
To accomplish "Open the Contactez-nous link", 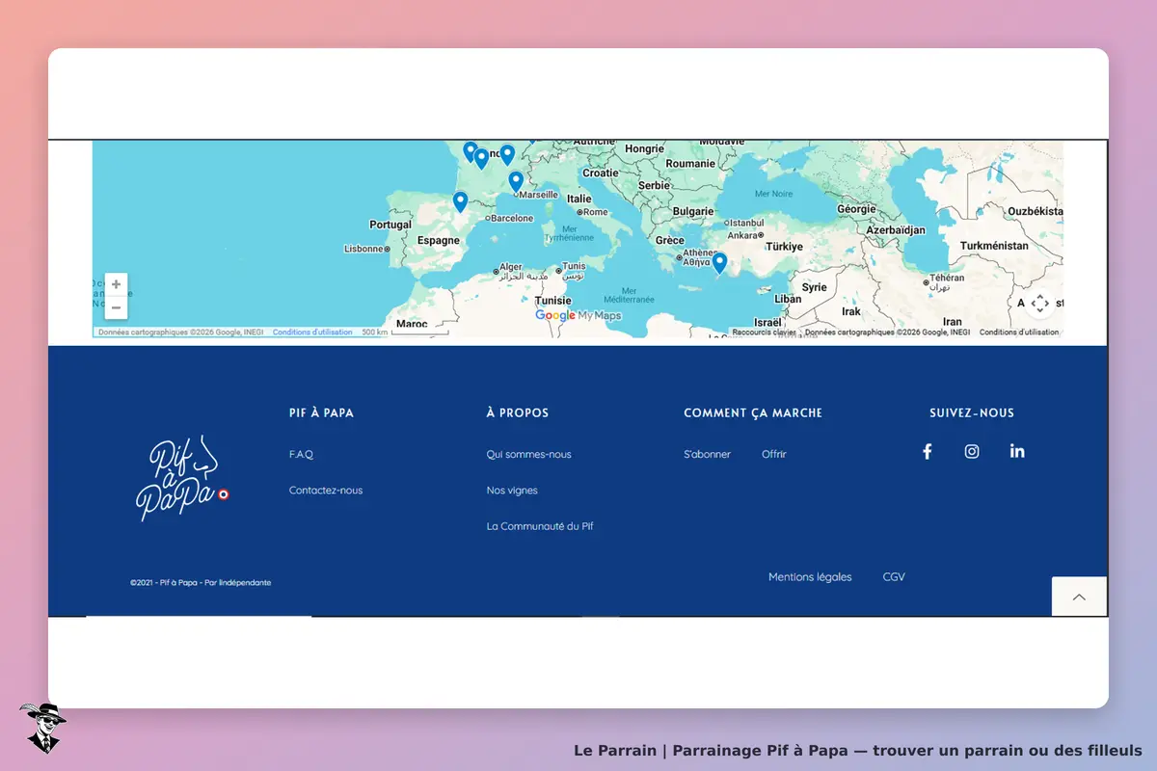I will 326,491.
